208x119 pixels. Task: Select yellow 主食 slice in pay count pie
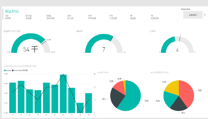tap(173, 88)
